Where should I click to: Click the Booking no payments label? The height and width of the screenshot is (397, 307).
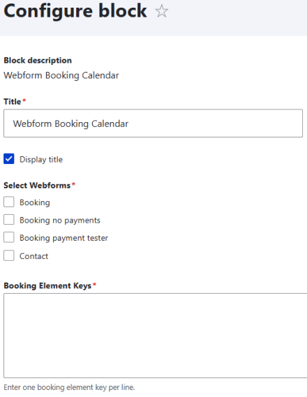click(x=60, y=220)
